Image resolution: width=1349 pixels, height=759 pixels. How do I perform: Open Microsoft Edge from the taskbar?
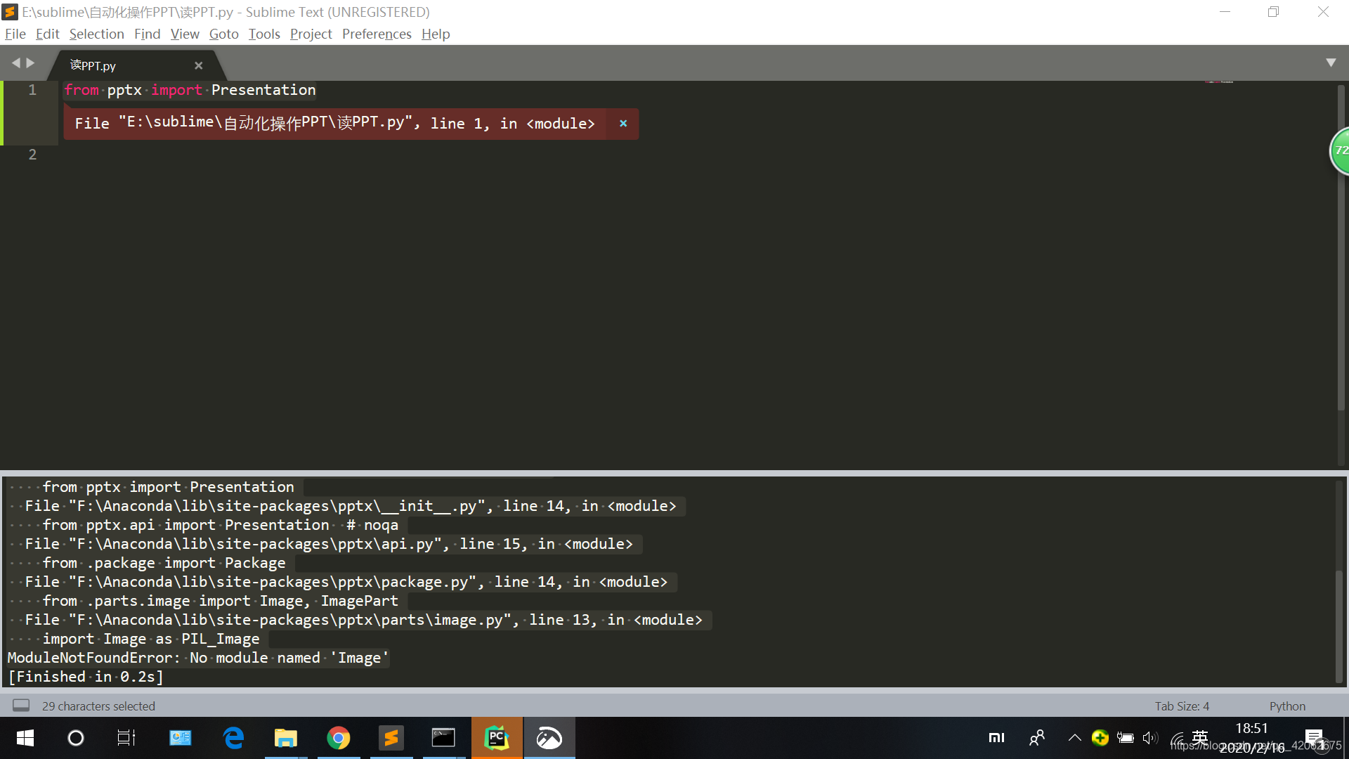tap(233, 738)
